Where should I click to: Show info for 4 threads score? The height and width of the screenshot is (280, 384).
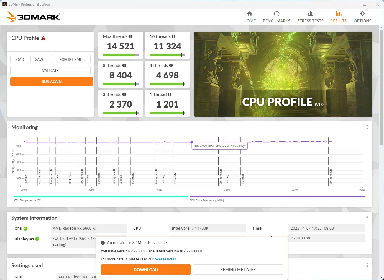point(171,66)
